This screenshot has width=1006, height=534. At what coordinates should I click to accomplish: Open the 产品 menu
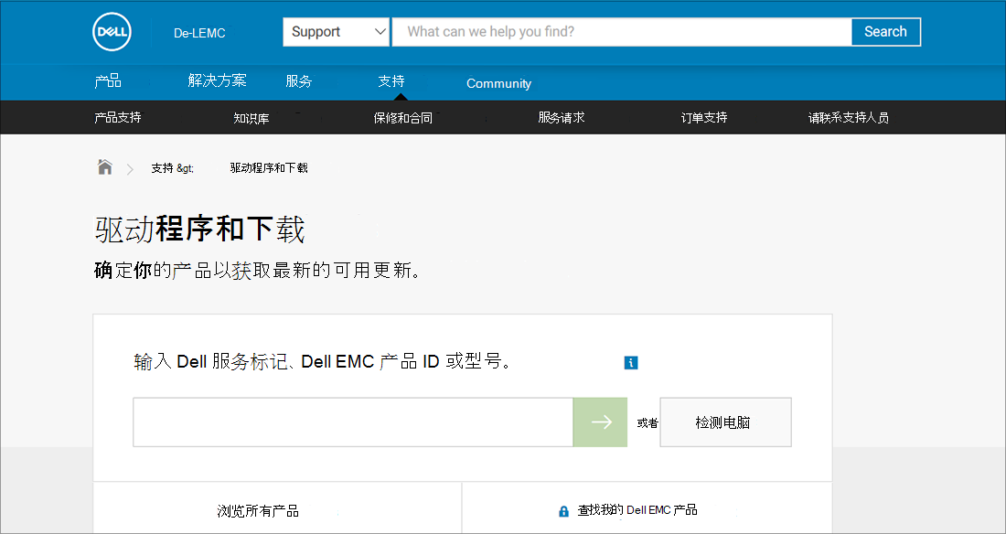tap(108, 80)
